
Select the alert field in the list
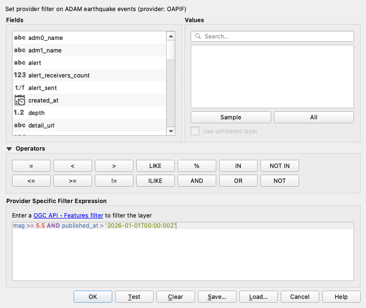pyautogui.click(x=89, y=63)
